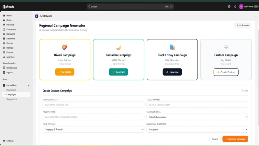Click the notifications bell icon

coord(235,6)
